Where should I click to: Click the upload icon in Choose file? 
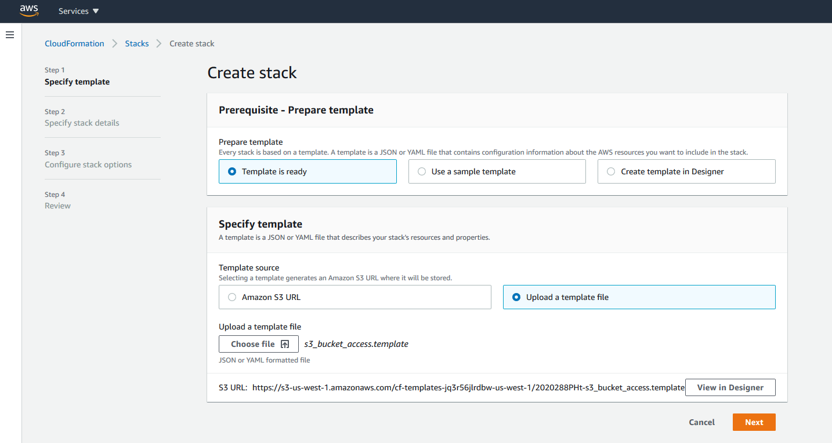[285, 344]
